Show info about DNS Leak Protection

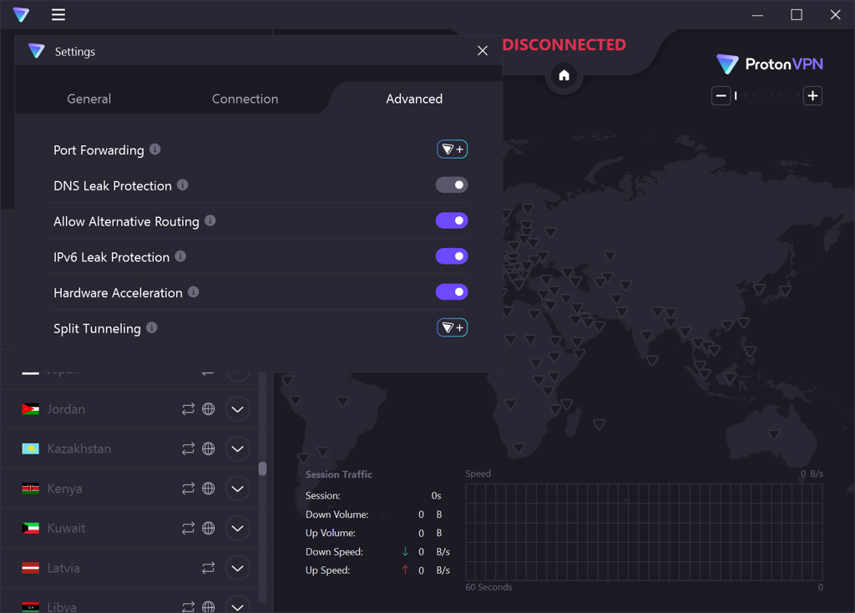click(x=183, y=185)
